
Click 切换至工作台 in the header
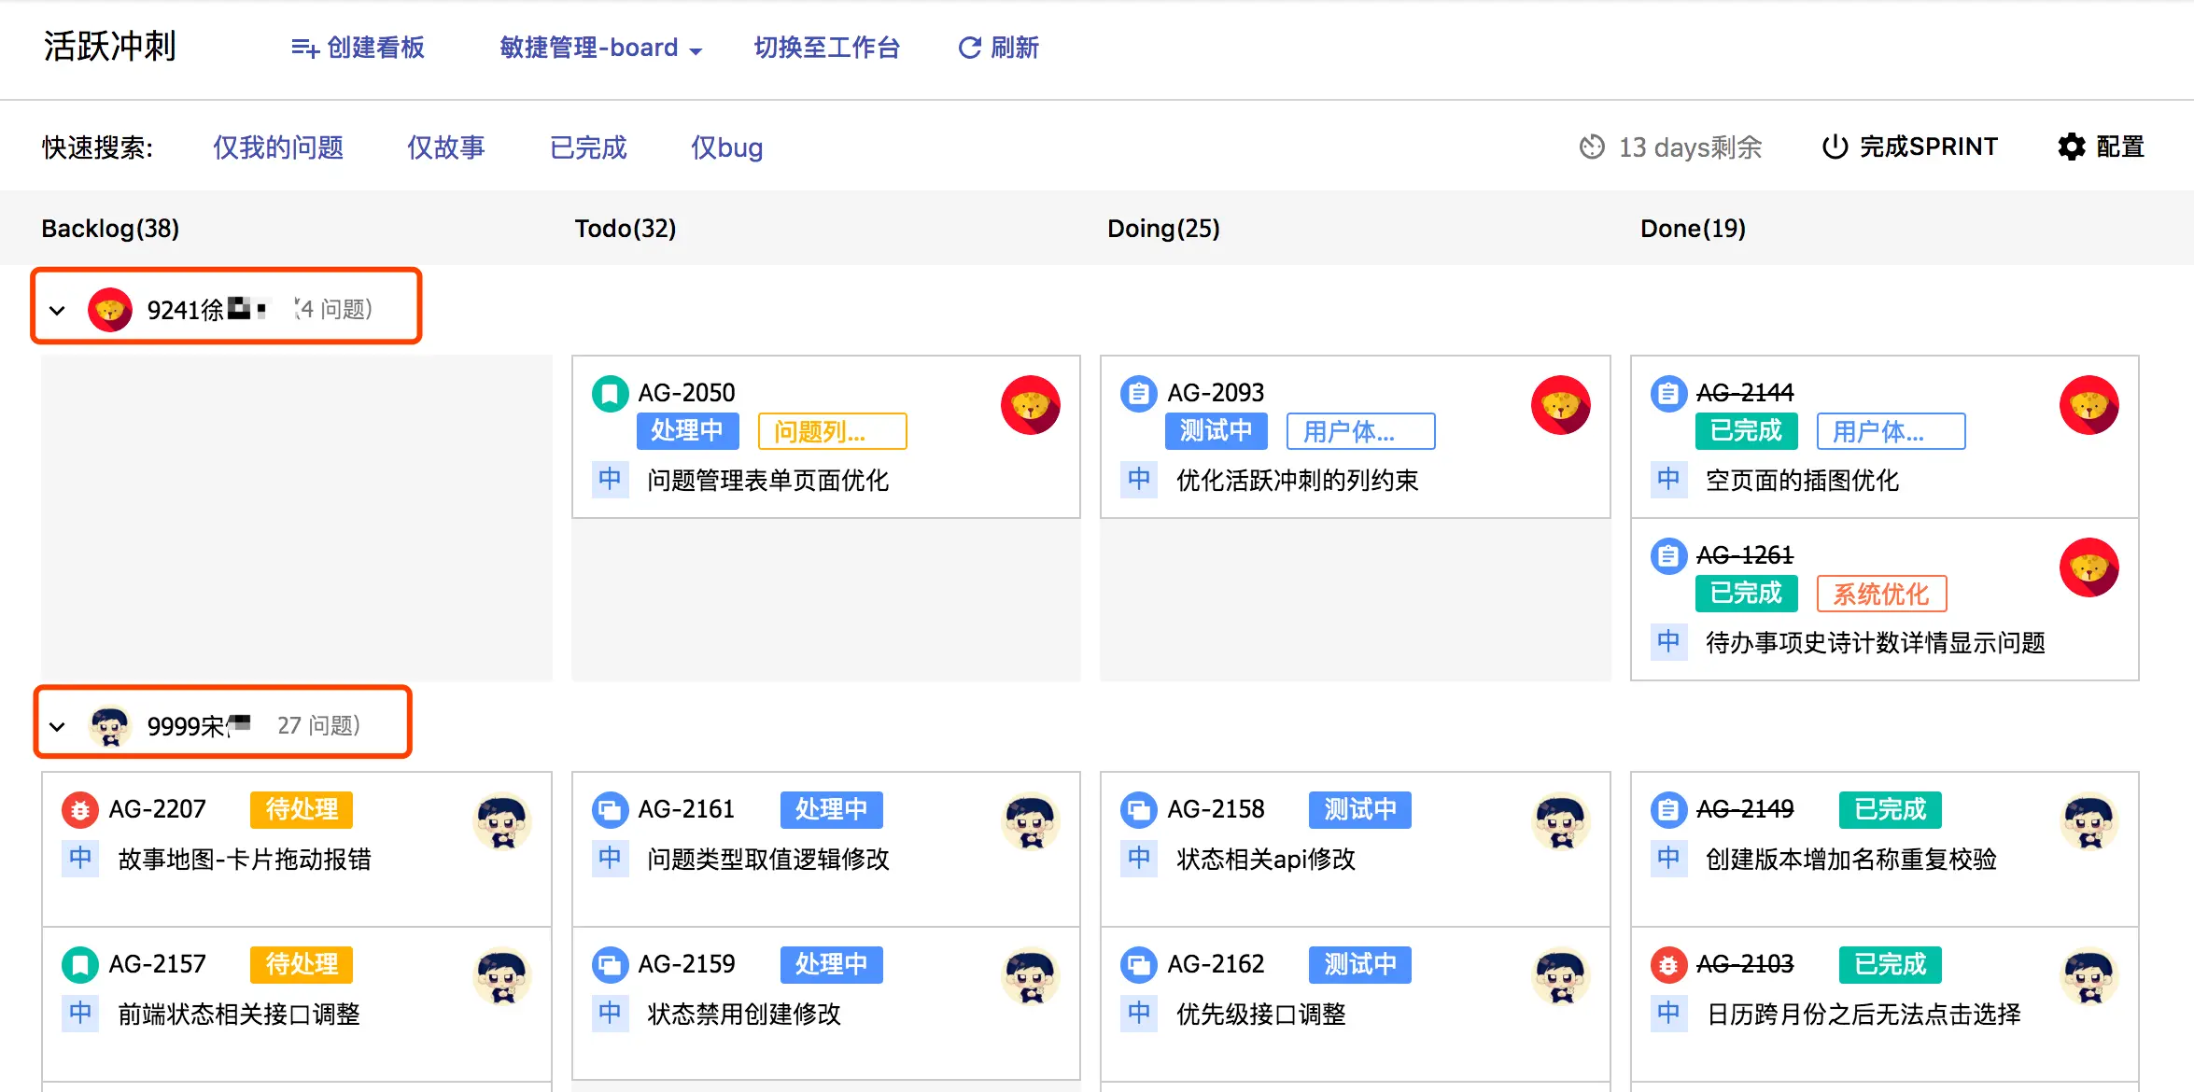[x=826, y=48]
